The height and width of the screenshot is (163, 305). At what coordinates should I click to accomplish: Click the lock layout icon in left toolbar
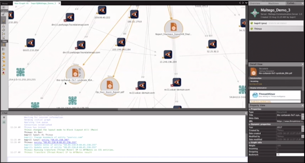(3, 15)
